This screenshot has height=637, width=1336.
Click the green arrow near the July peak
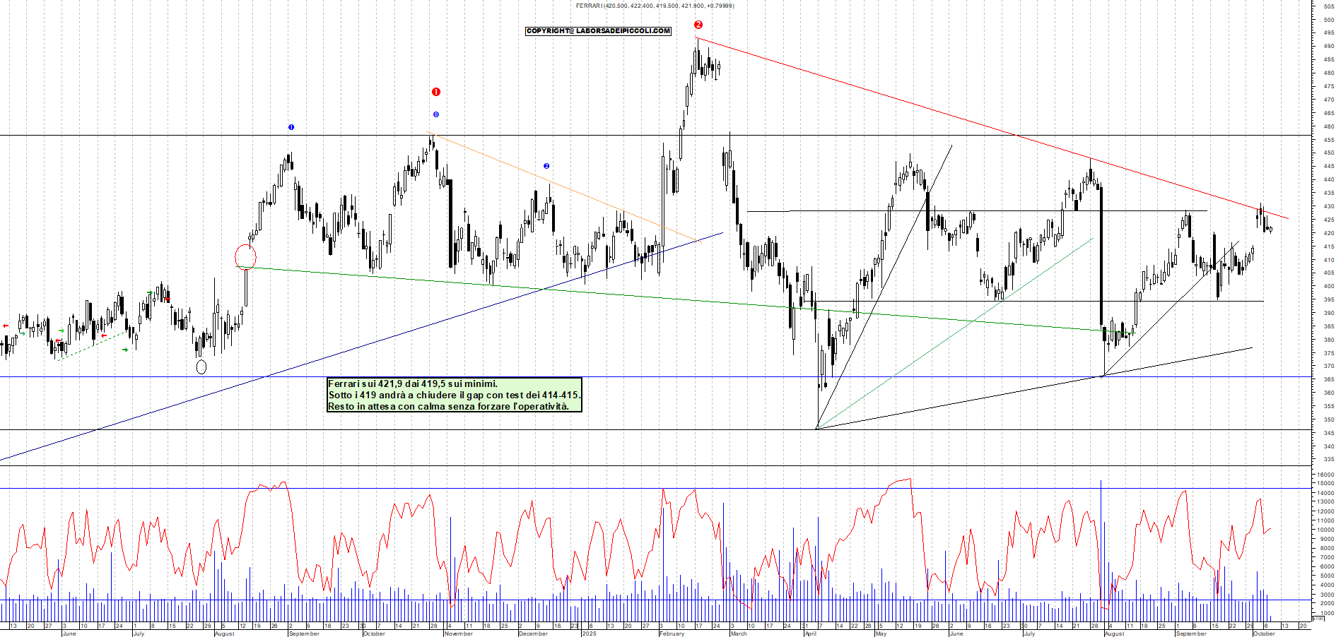click(149, 293)
